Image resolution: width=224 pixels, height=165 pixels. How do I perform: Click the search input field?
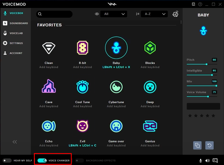point(54,14)
